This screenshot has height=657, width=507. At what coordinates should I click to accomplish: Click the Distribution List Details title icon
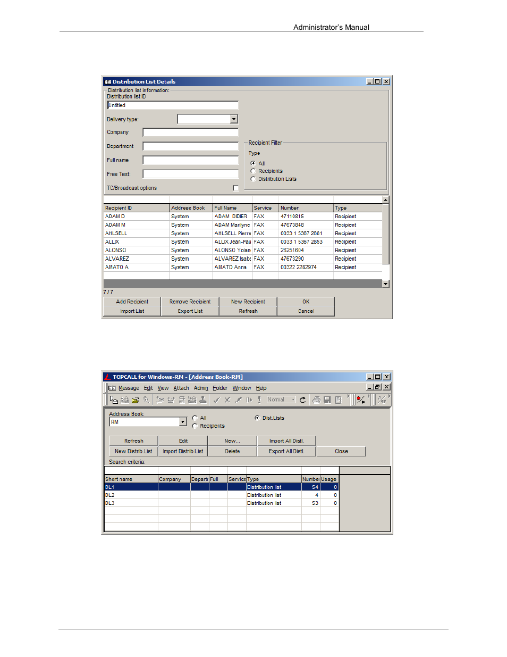[x=108, y=82]
